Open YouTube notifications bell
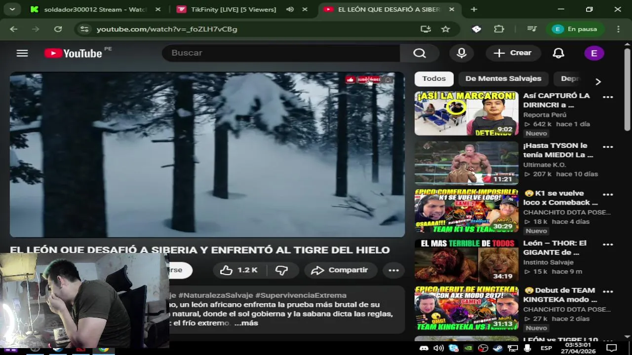The width and height of the screenshot is (632, 355). pos(558,53)
